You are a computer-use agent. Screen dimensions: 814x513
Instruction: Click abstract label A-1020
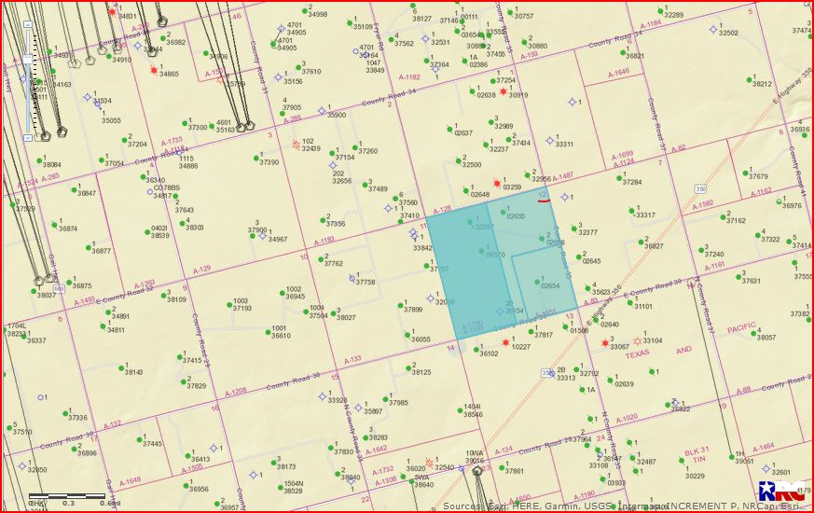[627, 418]
